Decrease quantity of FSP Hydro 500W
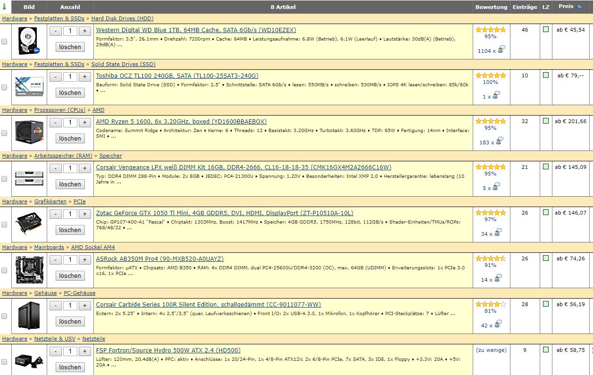 coord(56,351)
